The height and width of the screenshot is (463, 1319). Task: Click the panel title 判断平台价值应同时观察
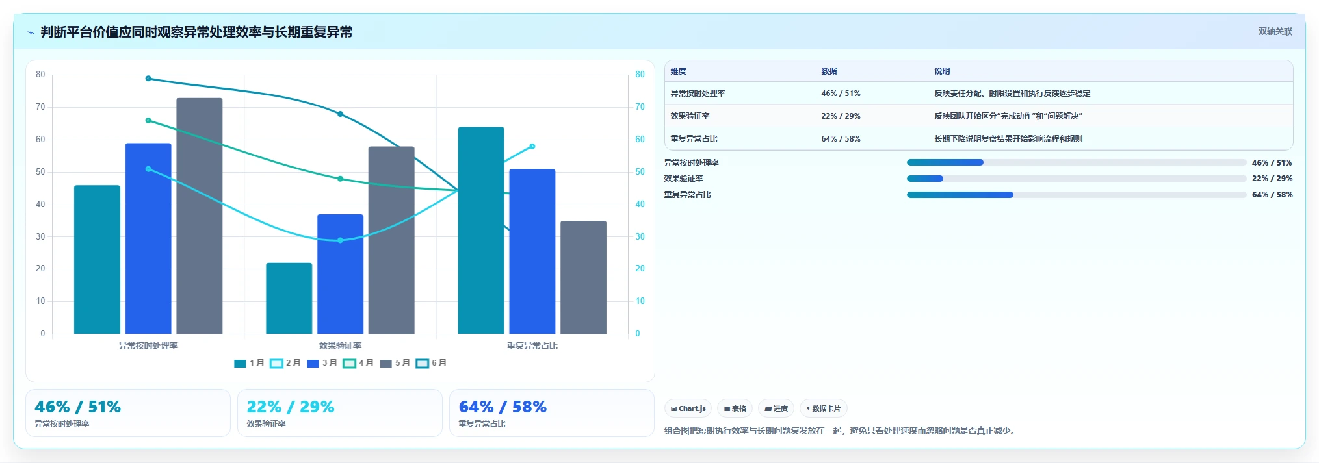(196, 32)
